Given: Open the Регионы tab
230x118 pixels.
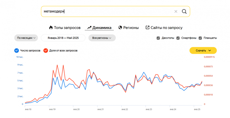Looking at the screenshot, I should 131,27.
